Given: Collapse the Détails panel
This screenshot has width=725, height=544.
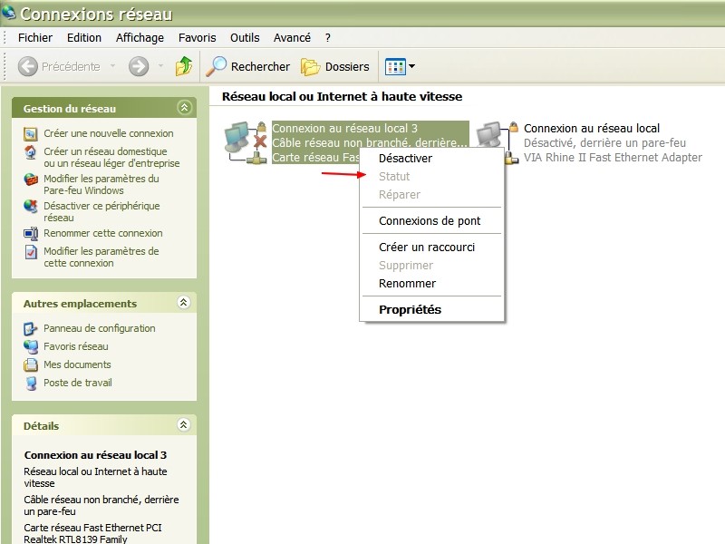Looking at the screenshot, I should click(x=185, y=424).
